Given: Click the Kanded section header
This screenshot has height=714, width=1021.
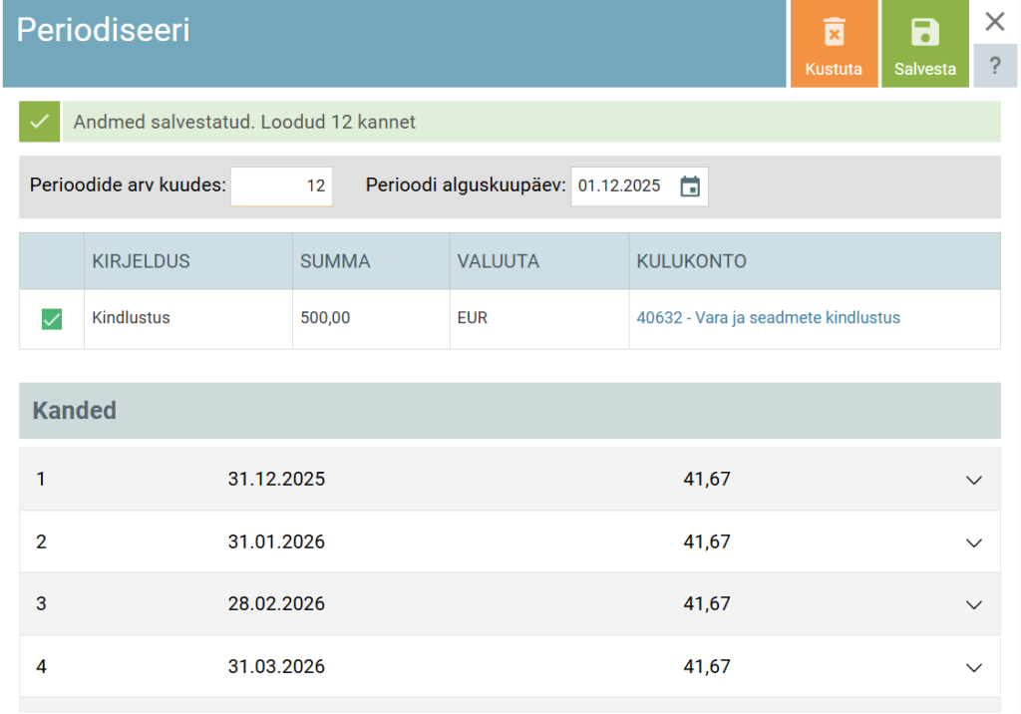Looking at the screenshot, I should point(74,411).
